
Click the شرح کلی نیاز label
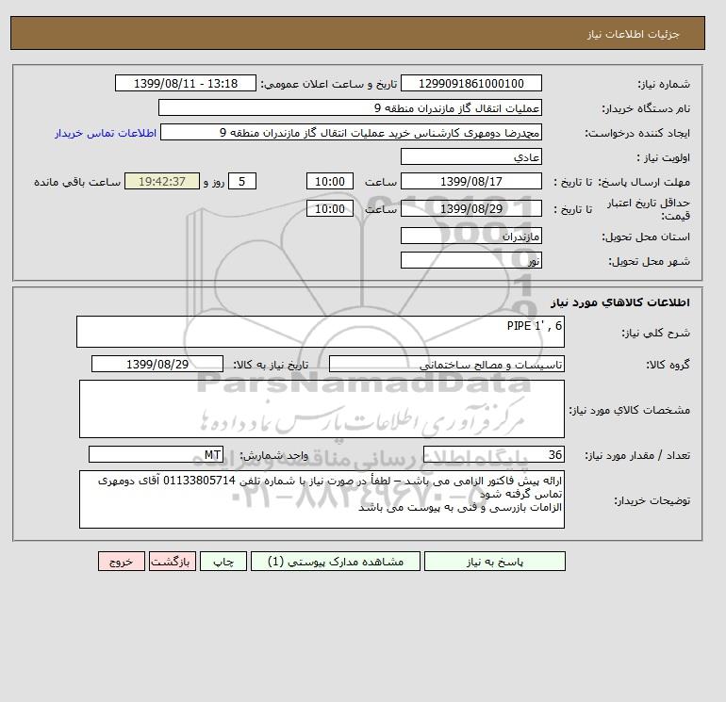655,334
